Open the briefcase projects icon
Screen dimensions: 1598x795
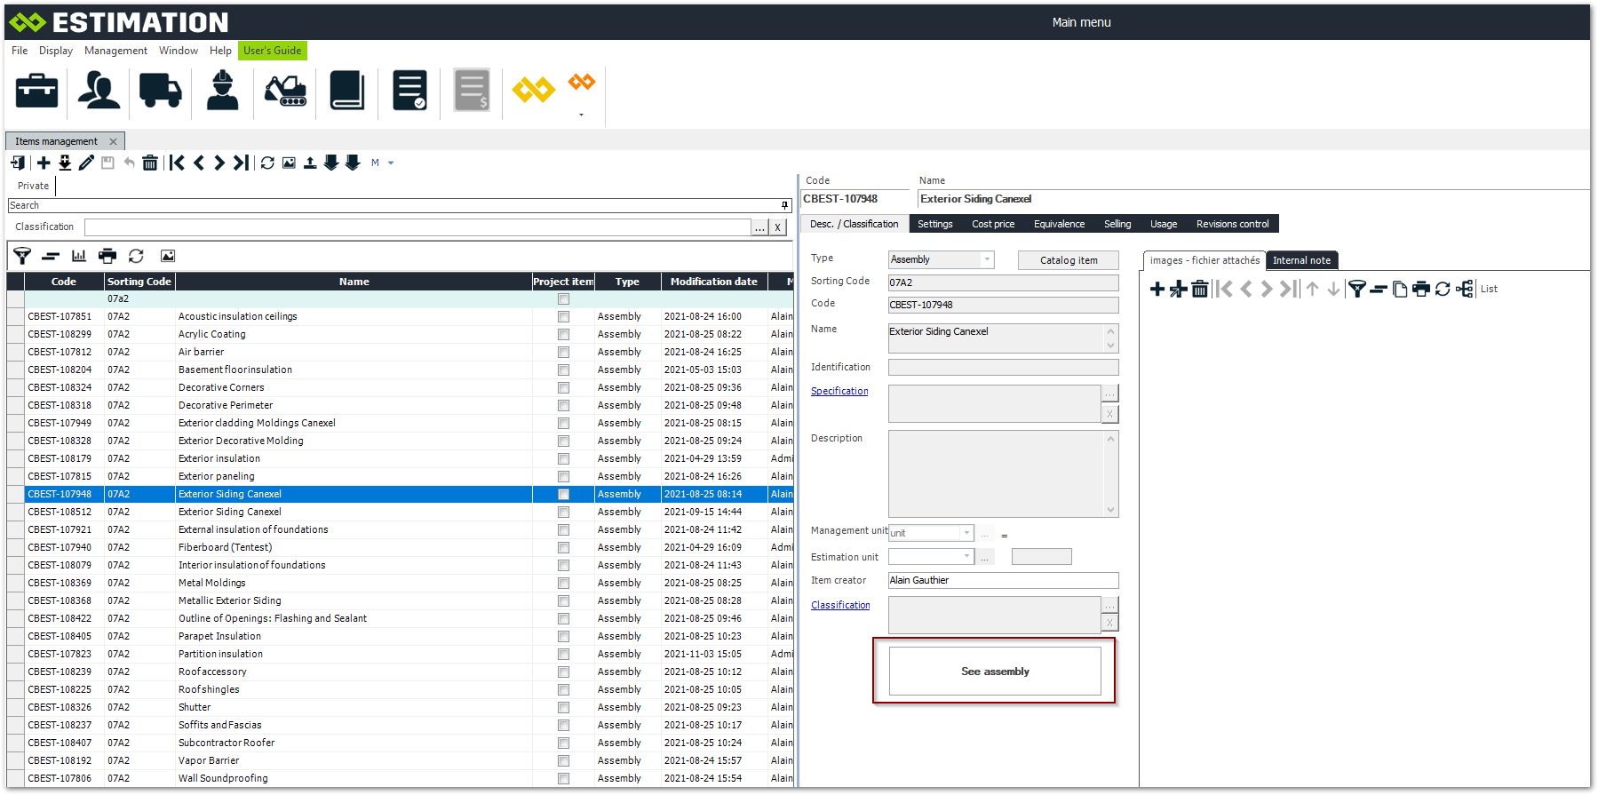[x=36, y=91]
